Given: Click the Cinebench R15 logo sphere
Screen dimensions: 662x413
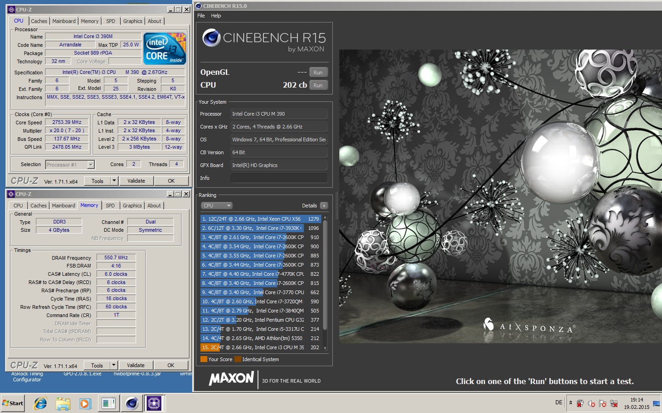Looking at the screenshot, I should (211, 38).
